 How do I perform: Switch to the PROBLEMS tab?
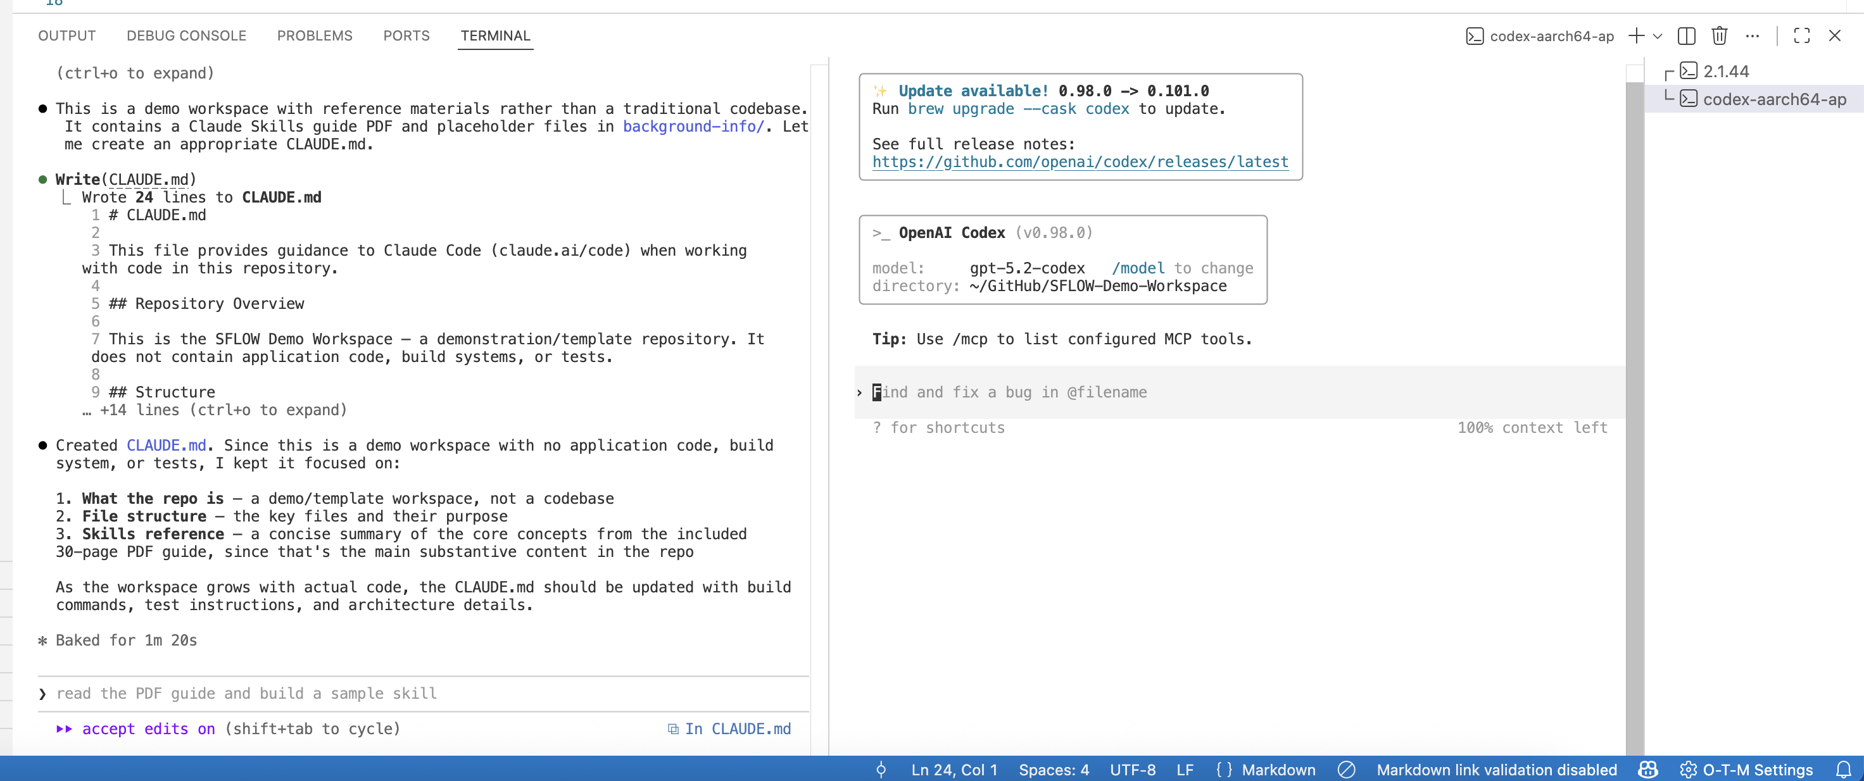[x=314, y=35]
